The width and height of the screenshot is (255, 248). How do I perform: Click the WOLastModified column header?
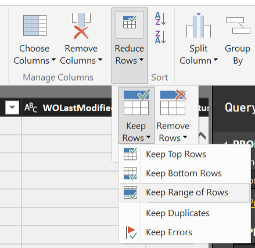67,108
